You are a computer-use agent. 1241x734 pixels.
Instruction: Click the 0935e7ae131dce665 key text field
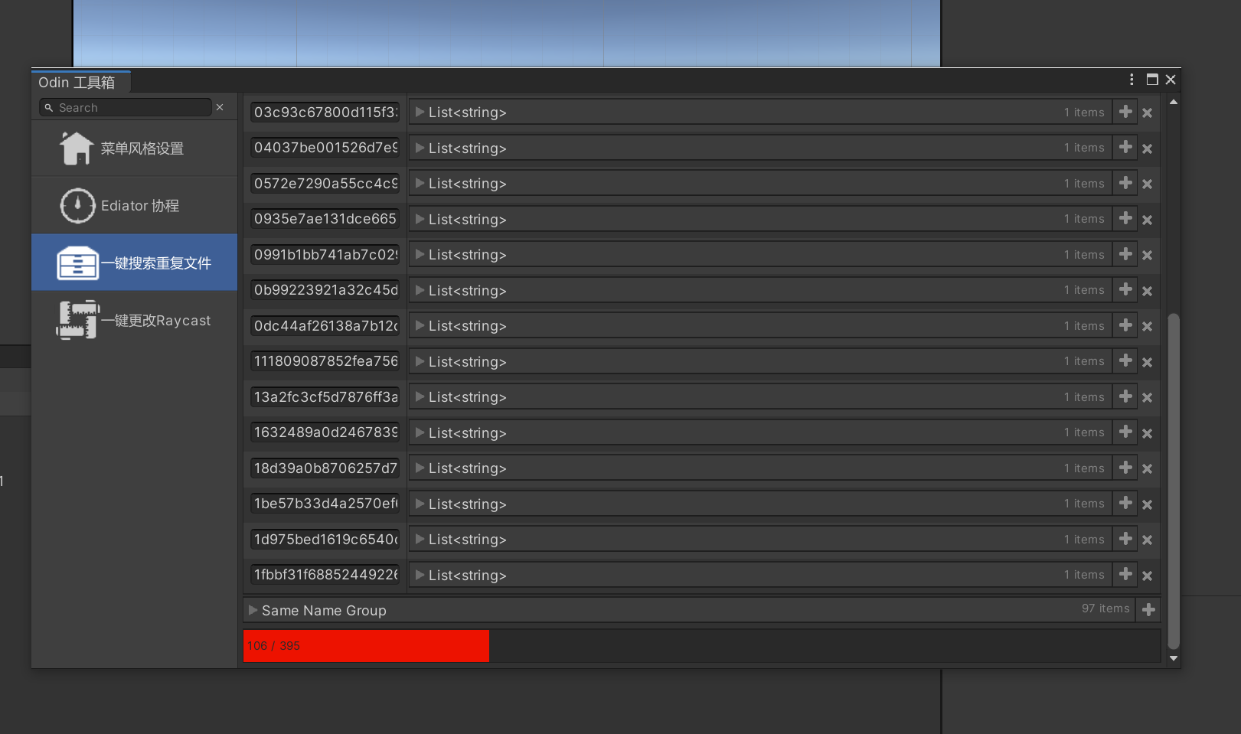[325, 219]
